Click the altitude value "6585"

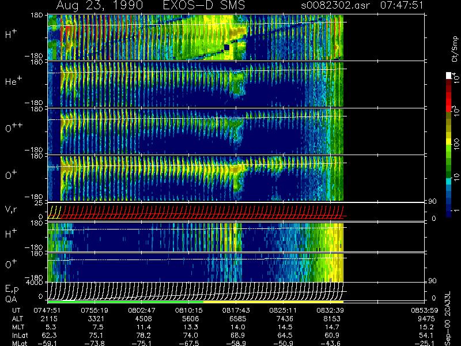237,319
